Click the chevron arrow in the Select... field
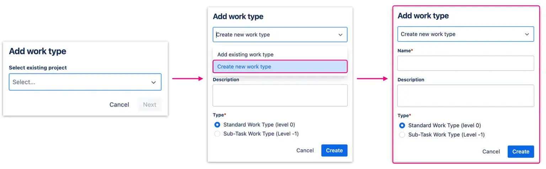Viewport: 546px width, 169px height. (x=154, y=83)
